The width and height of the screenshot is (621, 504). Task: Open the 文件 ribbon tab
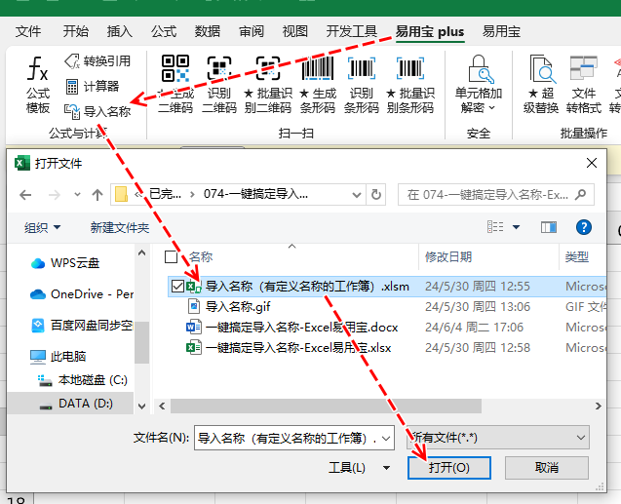tap(28, 31)
